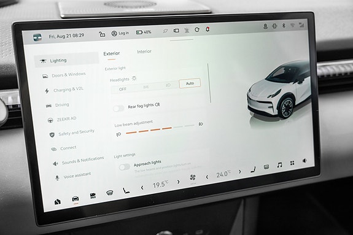Tap the cellular signal icon in the status bar
Screen dimensions: 353x235
(301, 25)
